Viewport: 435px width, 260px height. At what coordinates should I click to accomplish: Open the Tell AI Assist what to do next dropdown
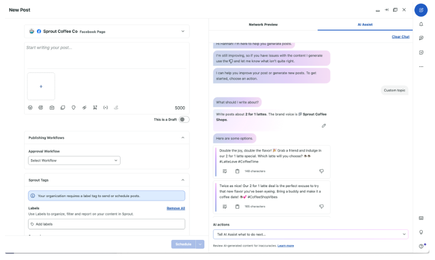pos(310,234)
